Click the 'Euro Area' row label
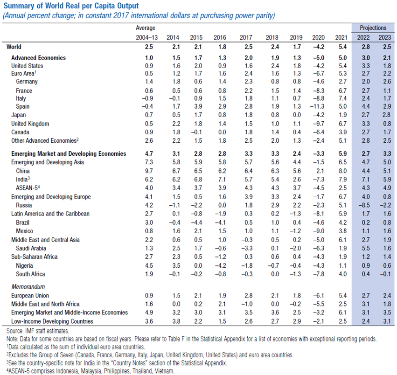The height and width of the screenshot is (375, 397). coord(24,73)
